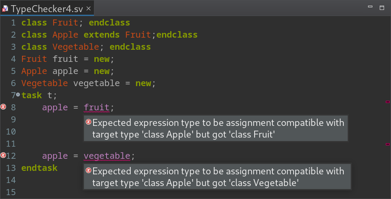Screen dimensions: 391x199
Task: Click the 'class Vegetable' error tooltip
Action: 217,177
